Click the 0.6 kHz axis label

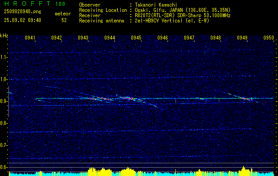[4, 167]
